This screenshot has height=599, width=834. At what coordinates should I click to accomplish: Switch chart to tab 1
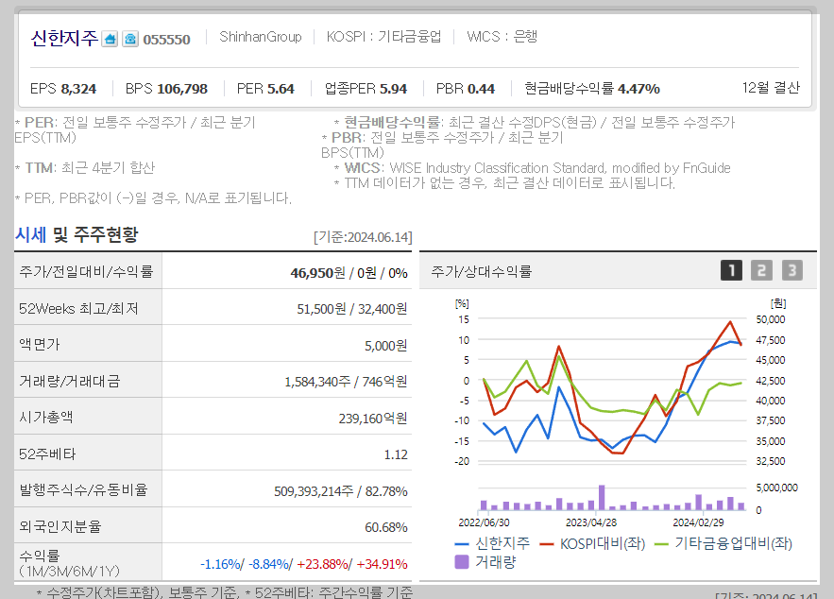731,270
